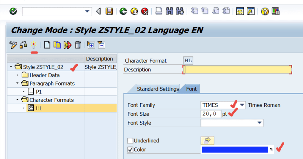Switch to the Standard Settings tab
This screenshot has height=159, width=303.
tap(158, 88)
